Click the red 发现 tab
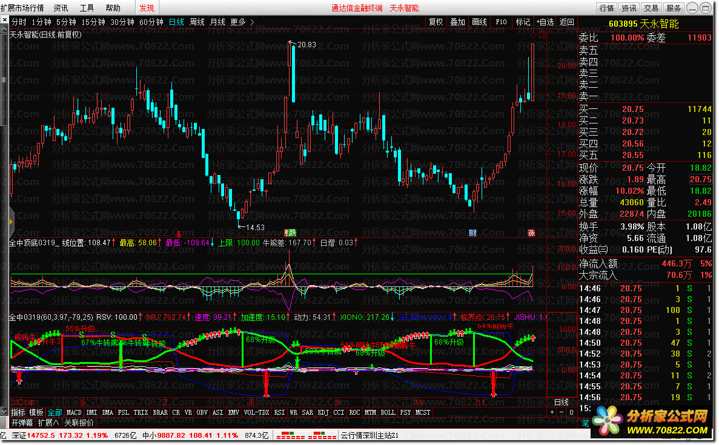The image size is (719, 445). pos(147,8)
